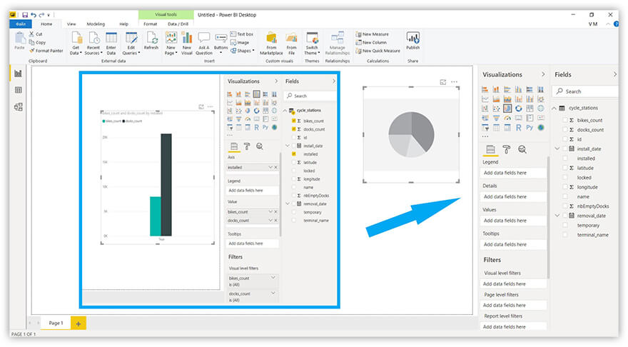Open From Marketplace custom visuals
This screenshot has height=347, width=628.
[271, 43]
